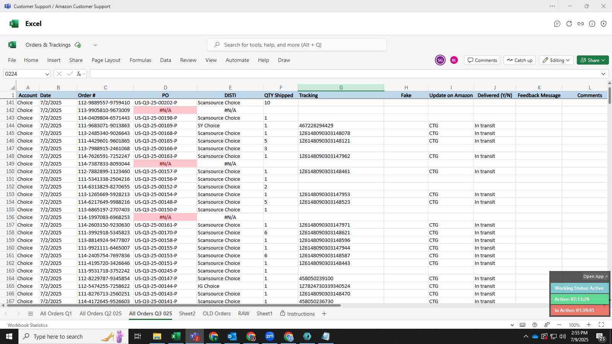The height and width of the screenshot is (344, 612).
Task: Select the IG Choice cell in row 165
Action: (x=230, y=286)
